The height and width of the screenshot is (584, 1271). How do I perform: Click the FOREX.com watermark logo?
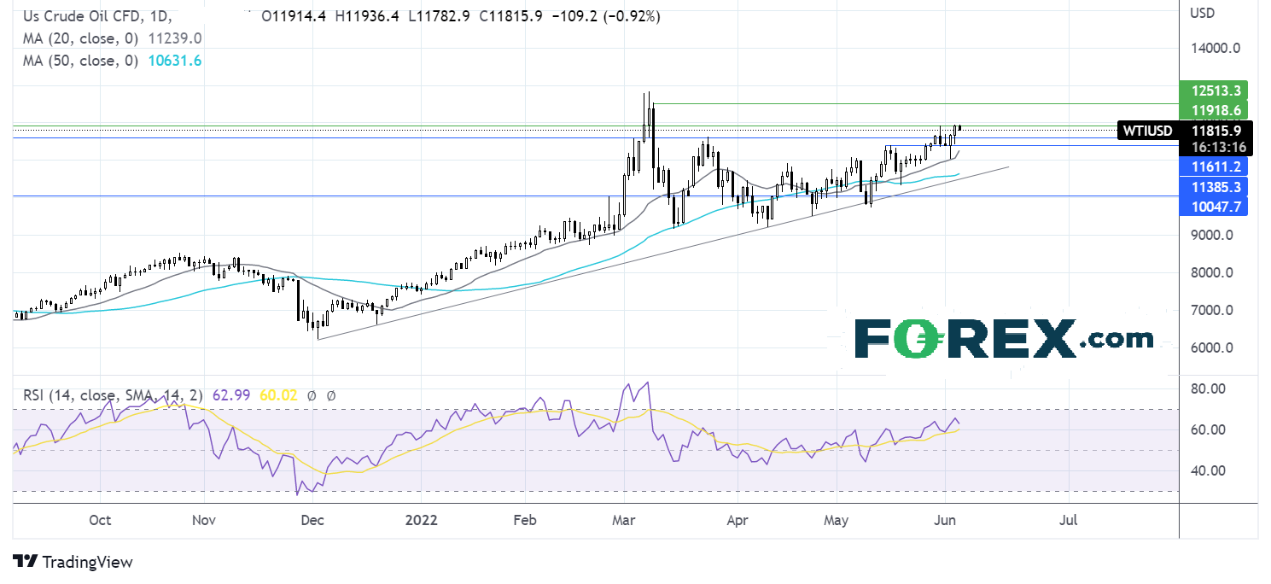pos(1003,339)
